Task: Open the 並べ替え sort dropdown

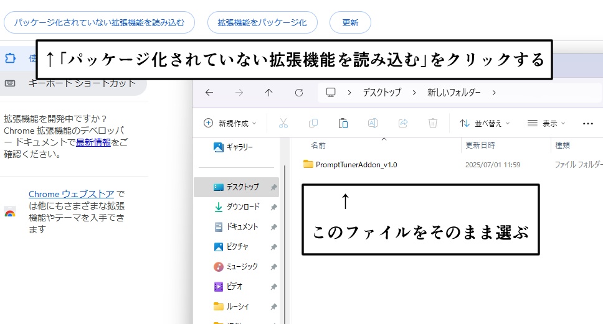Action: [x=485, y=123]
